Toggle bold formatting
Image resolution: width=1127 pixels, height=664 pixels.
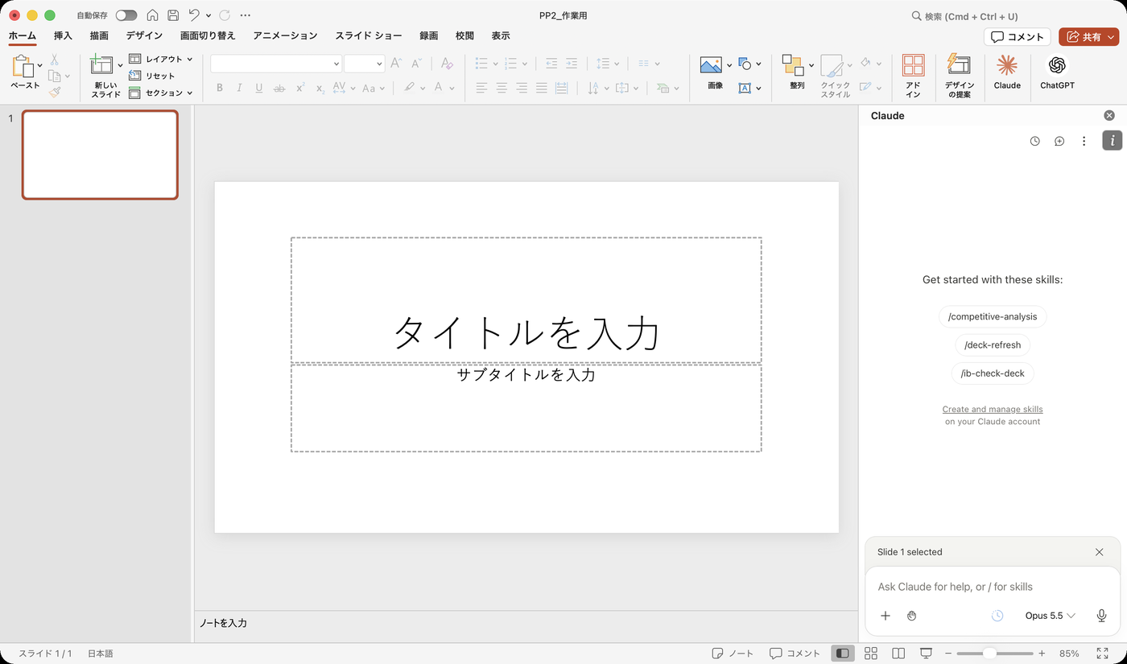pyautogui.click(x=220, y=88)
